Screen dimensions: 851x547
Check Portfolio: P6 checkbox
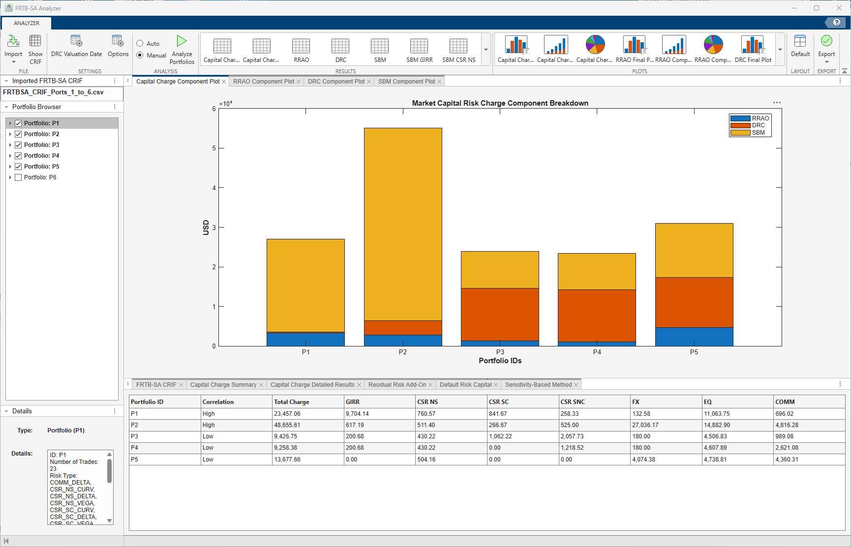(x=18, y=177)
